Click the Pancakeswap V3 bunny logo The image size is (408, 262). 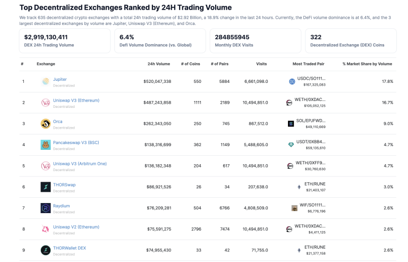45,145
